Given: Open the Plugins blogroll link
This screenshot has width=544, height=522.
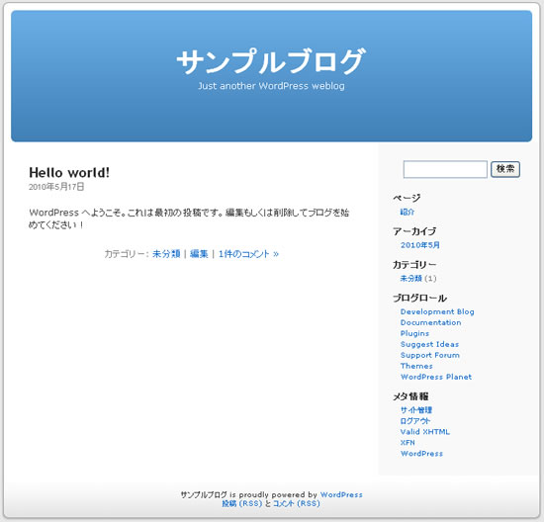Looking at the screenshot, I should pos(414,333).
